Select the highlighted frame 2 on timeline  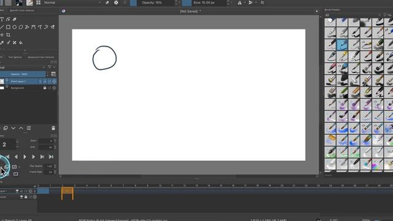pos(67,191)
